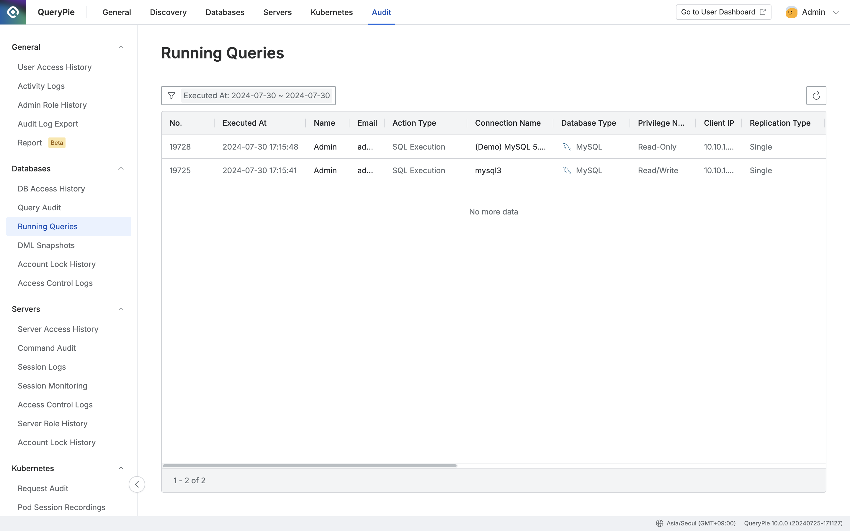
Task: Switch to the Discovery tab
Action: pyautogui.click(x=168, y=12)
